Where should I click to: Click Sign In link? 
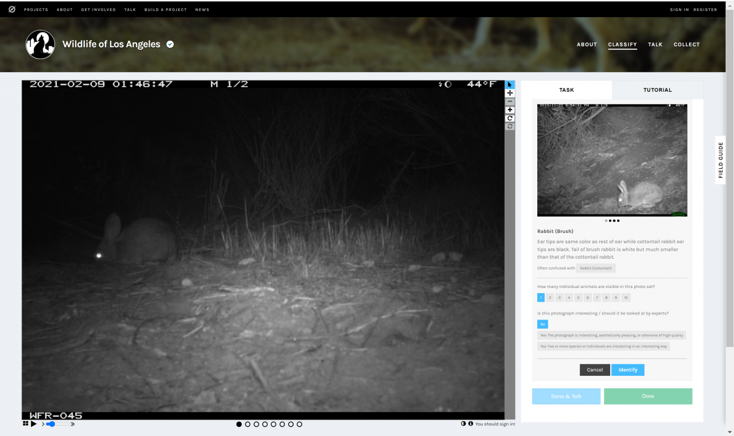coord(680,10)
